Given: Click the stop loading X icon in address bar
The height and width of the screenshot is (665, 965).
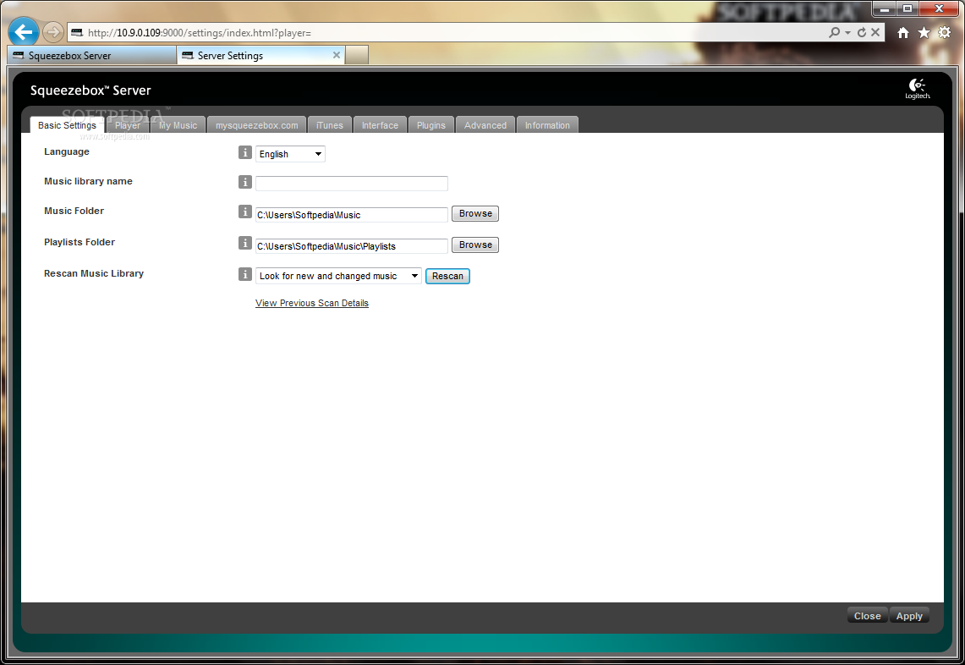Looking at the screenshot, I should [x=875, y=32].
